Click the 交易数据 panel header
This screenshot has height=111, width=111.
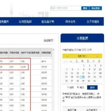coord(82,38)
